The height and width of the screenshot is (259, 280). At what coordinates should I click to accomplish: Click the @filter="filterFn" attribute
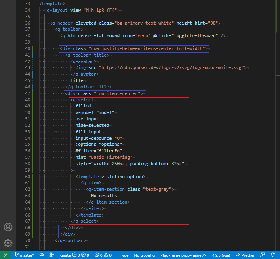click(x=99, y=151)
